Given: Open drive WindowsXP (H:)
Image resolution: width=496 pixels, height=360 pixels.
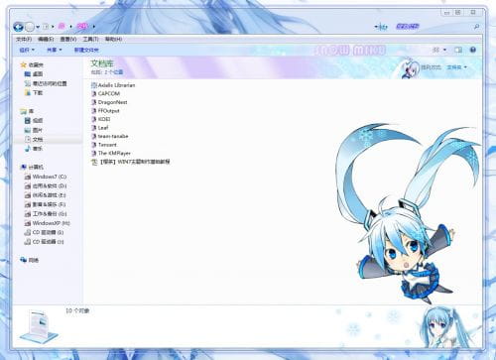Looking at the screenshot, I should pyautogui.click(x=47, y=223).
